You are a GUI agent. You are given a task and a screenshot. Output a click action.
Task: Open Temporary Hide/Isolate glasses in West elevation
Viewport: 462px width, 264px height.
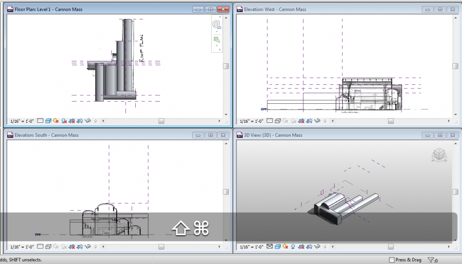[x=318, y=121]
